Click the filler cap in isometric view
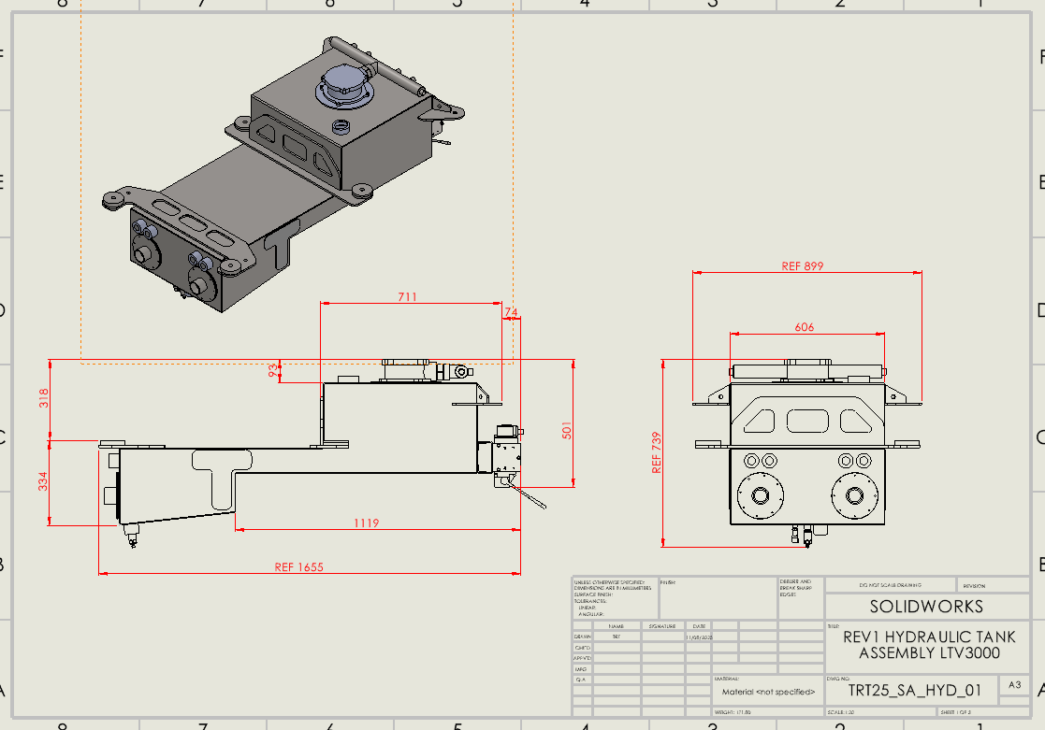The height and width of the screenshot is (730, 1045). pos(345,86)
